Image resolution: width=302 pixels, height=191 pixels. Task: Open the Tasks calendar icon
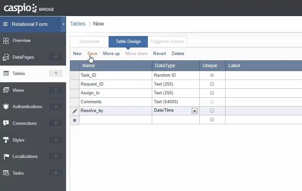coord(6,173)
